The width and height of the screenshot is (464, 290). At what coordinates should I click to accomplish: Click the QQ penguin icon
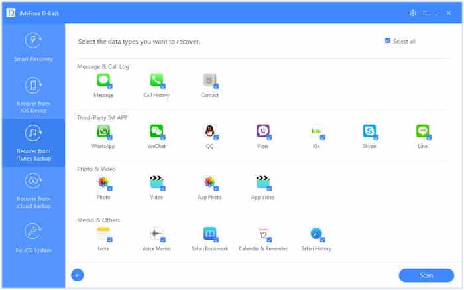click(x=209, y=131)
